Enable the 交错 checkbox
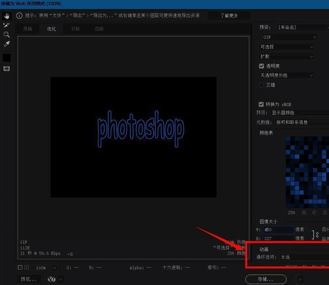The width and height of the screenshot is (329, 285). click(x=261, y=85)
